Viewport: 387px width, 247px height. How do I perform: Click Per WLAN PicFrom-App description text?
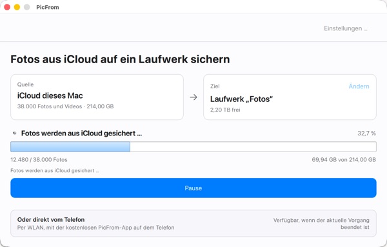(95, 228)
